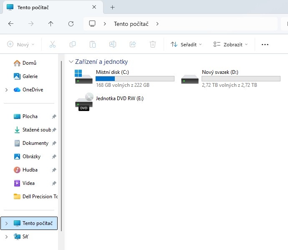This screenshot has height=250, width=288.
Task: Click the Delete trash can icon
Action: (153, 44)
